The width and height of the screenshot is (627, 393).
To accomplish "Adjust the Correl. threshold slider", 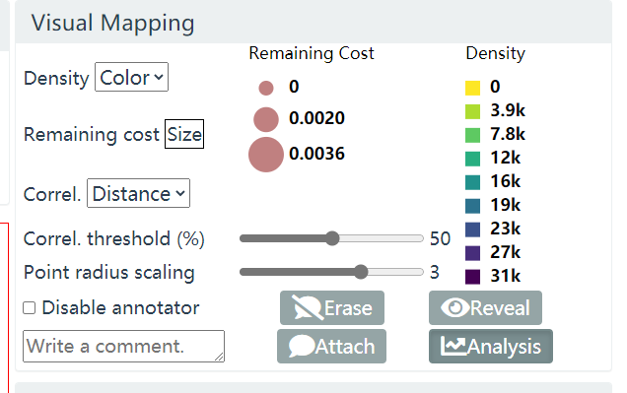I will (331, 238).
